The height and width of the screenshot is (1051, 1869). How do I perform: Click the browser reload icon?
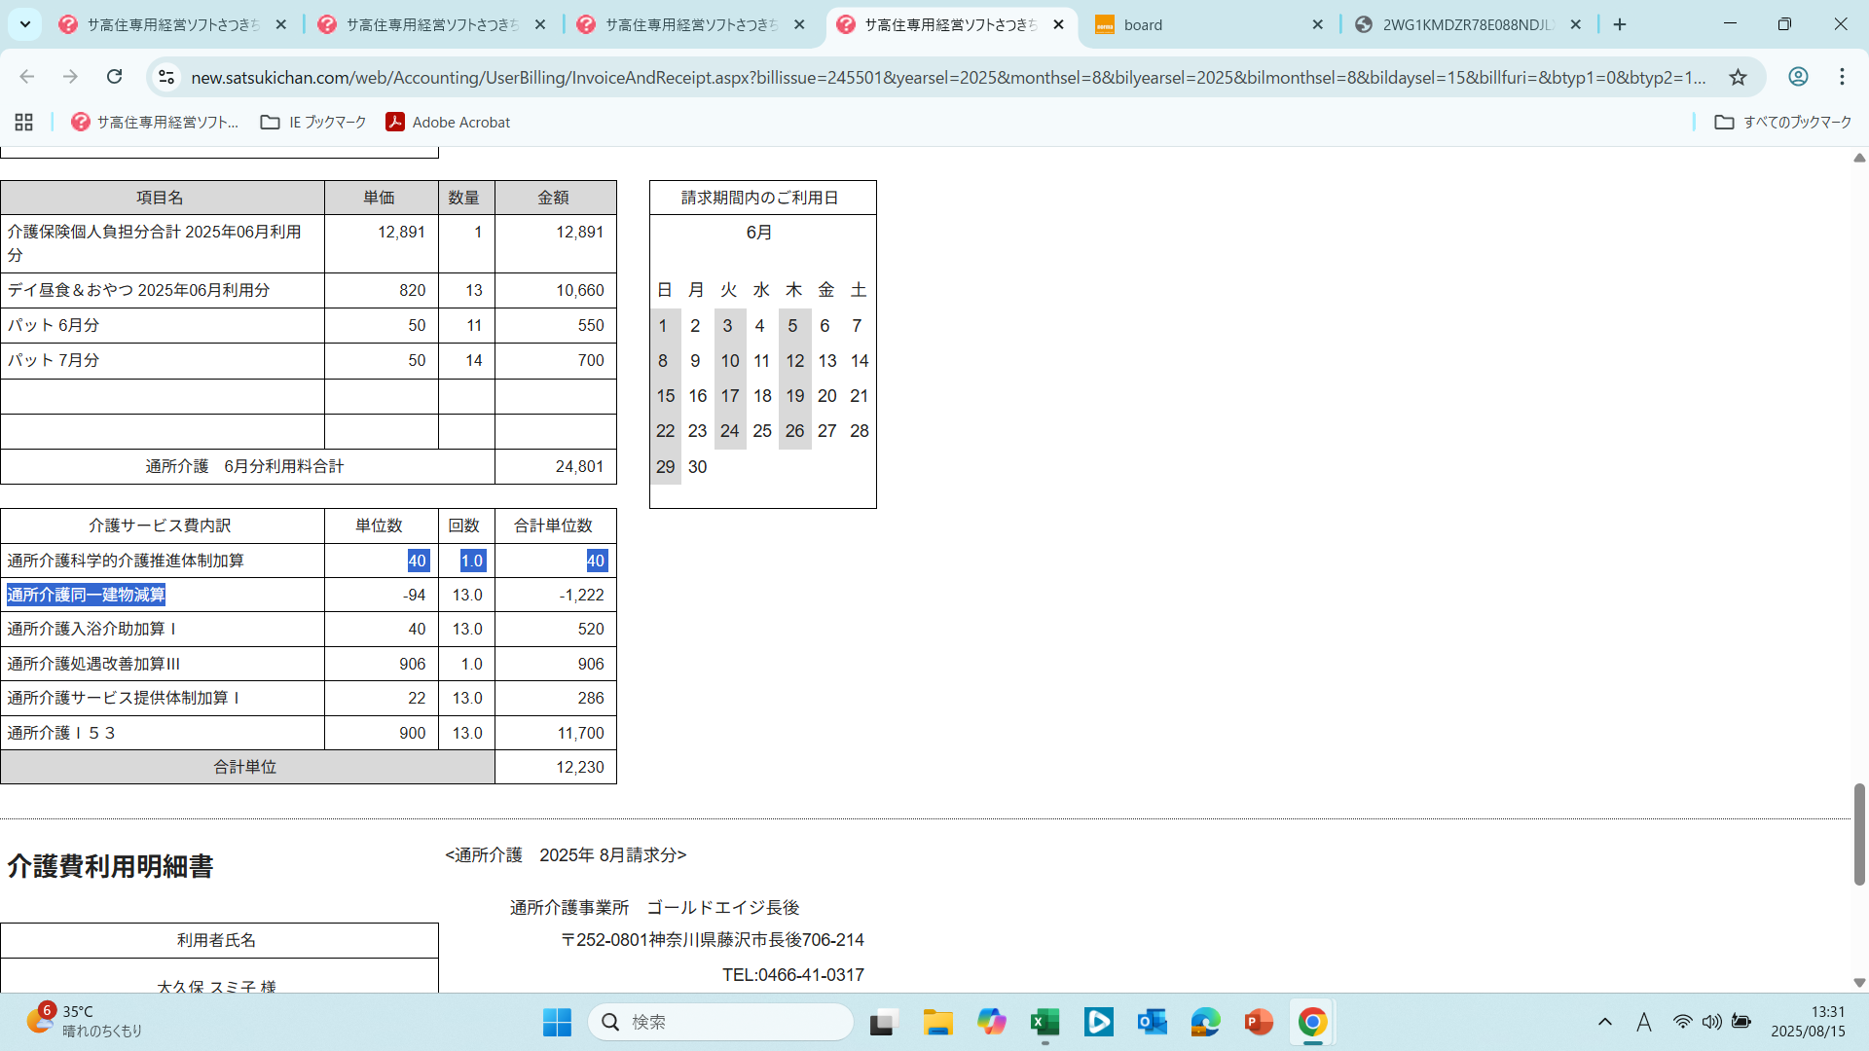coord(115,77)
